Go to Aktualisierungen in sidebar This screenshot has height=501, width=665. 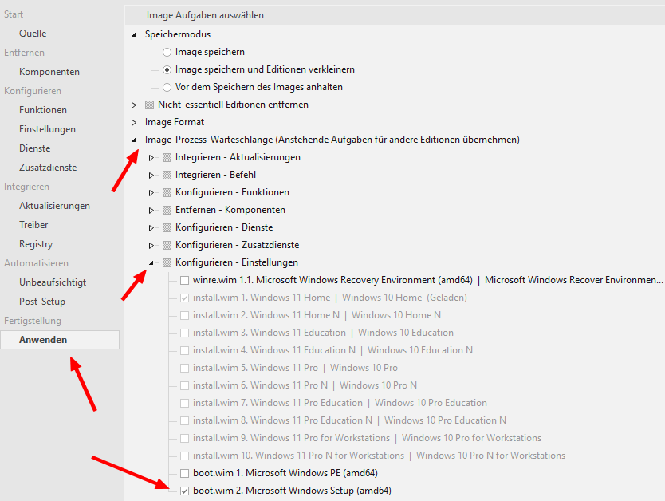54,206
